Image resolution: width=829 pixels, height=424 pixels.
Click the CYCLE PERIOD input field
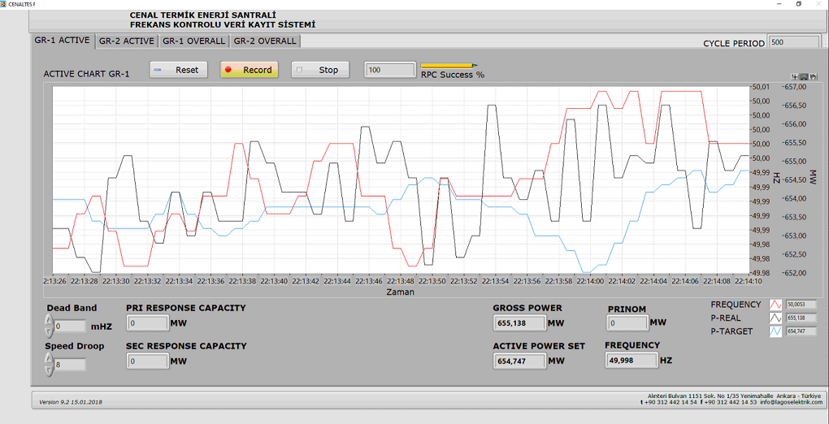(793, 43)
